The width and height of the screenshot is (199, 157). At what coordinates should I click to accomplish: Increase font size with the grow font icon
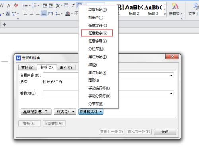2,6
